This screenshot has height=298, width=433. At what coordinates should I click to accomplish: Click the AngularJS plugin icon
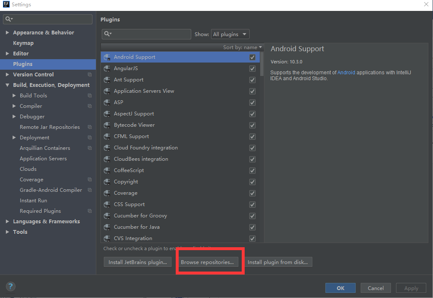pos(107,68)
